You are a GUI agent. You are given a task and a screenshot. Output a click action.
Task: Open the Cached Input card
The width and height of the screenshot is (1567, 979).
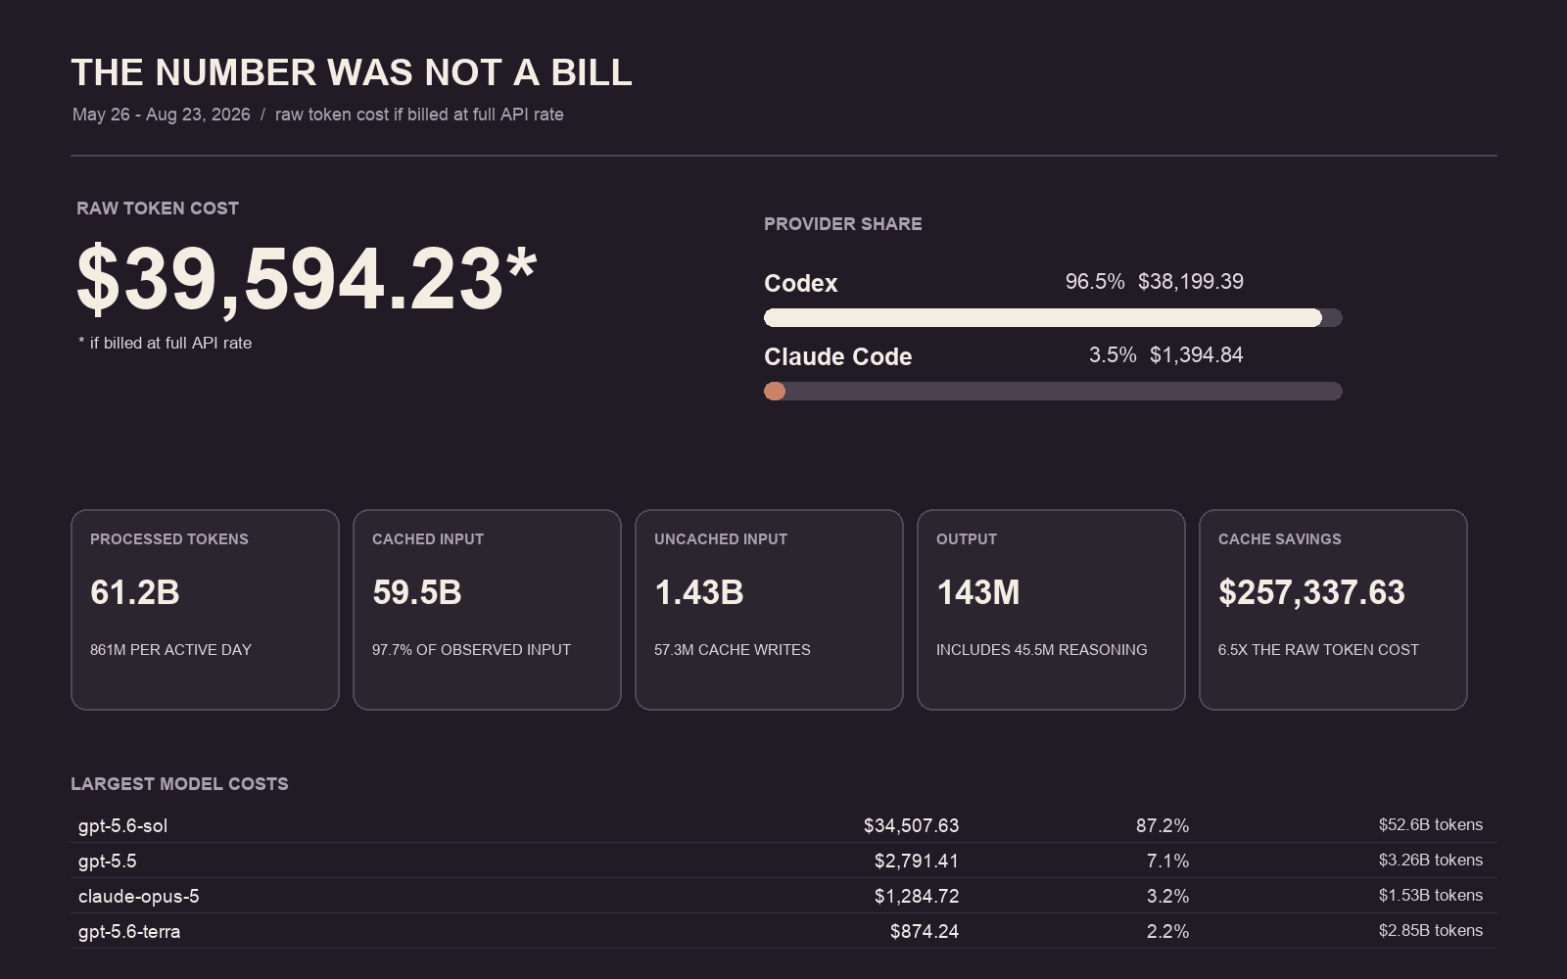pos(487,610)
